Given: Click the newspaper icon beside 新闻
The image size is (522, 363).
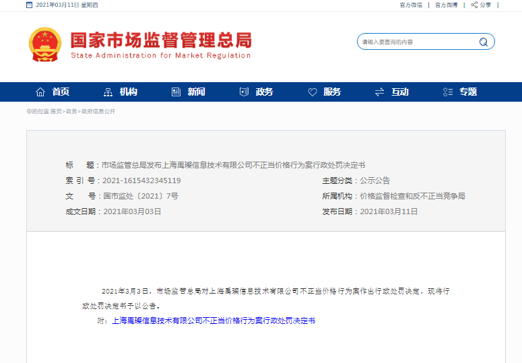Looking at the screenshot, I should [176, 92].
